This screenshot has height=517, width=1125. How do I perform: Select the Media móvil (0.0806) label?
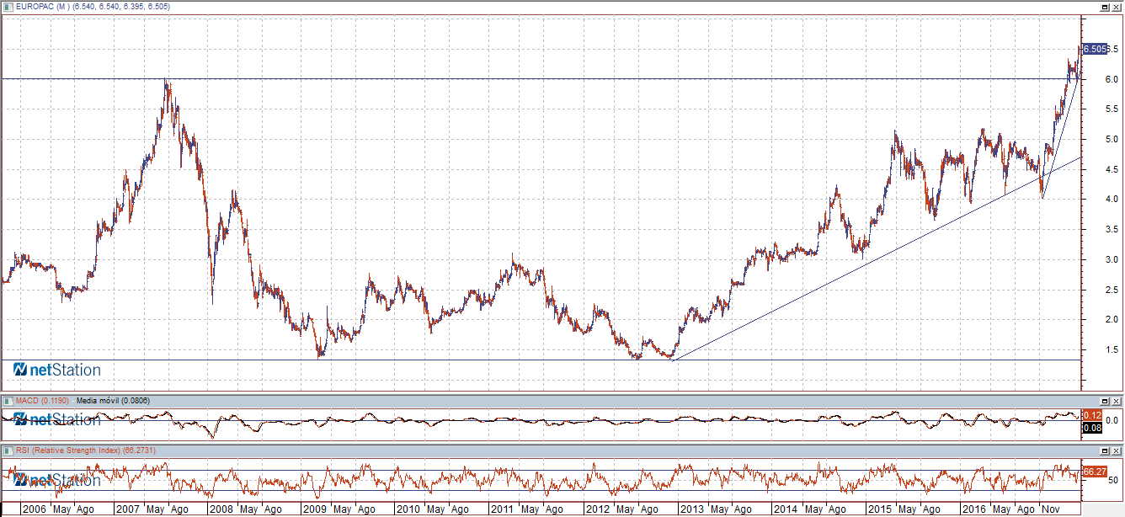(x=113, y=401)
